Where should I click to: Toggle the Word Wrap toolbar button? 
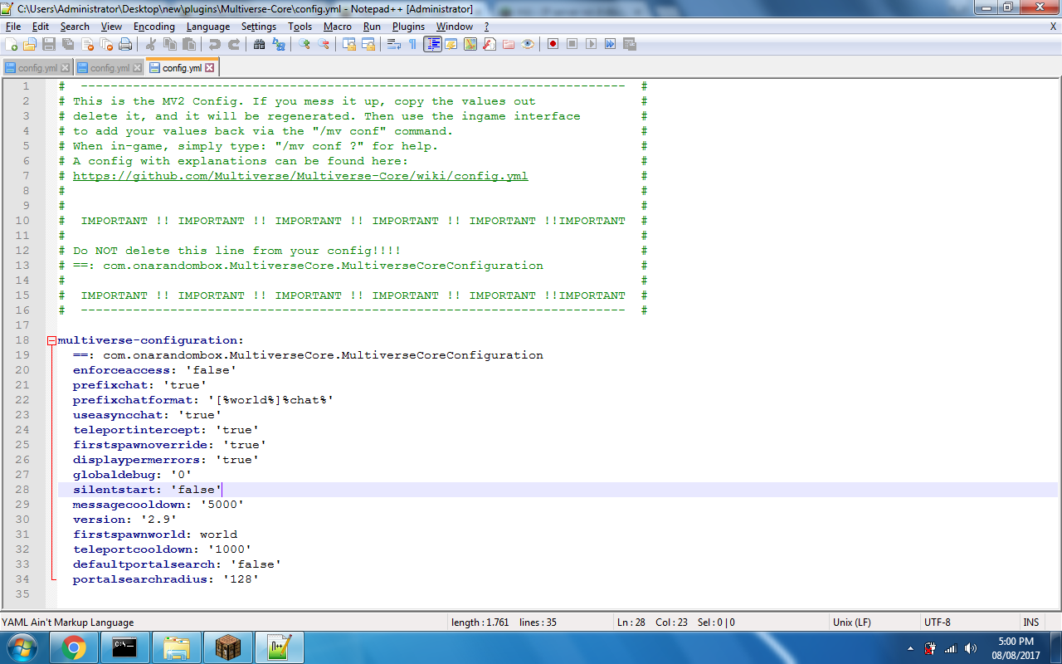[394, 44]
